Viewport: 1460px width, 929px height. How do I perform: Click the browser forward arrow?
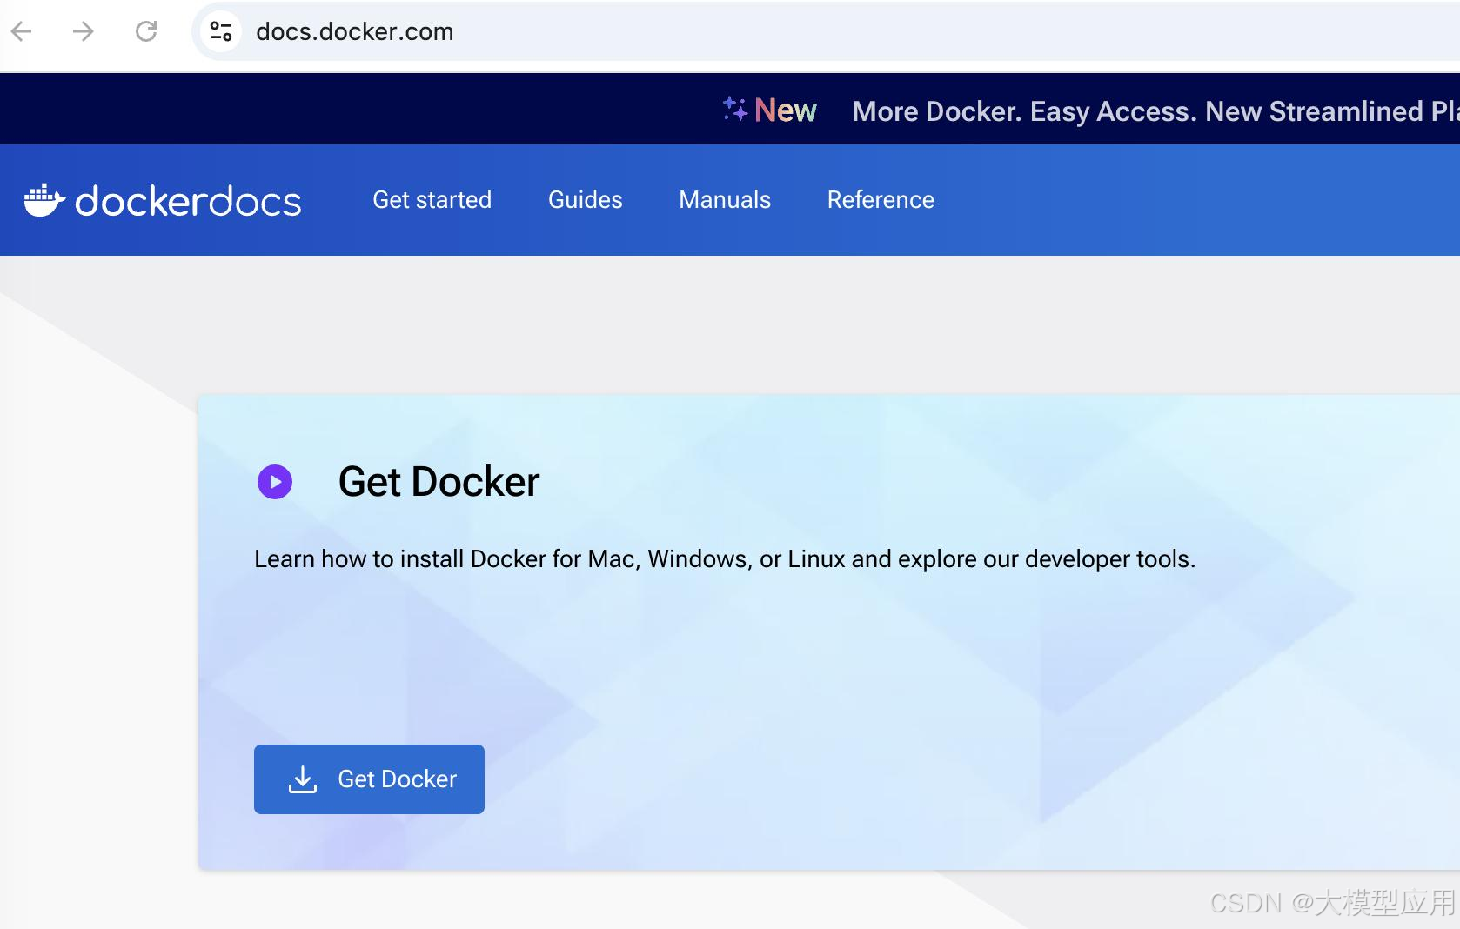84,32
